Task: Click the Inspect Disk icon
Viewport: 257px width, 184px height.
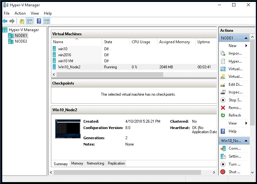Action: tap(223, 92)
